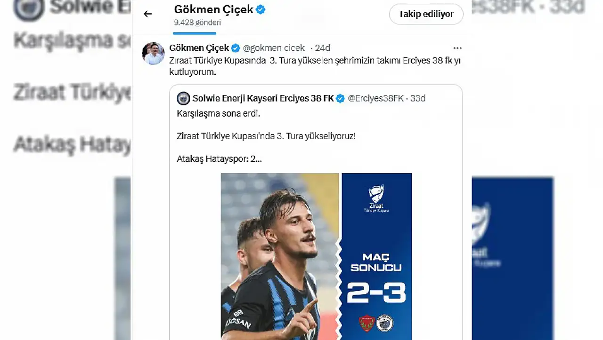
Task: Click Gökmen Çiçek name in the tweet header
Action: click(x=199, y=48)
